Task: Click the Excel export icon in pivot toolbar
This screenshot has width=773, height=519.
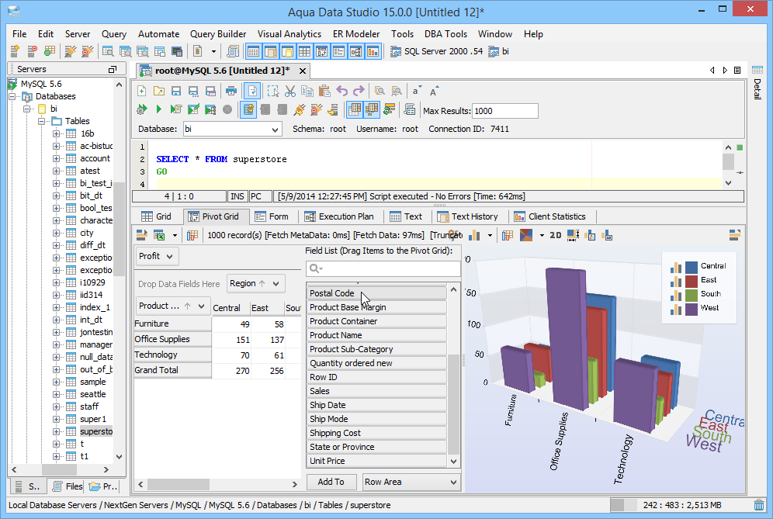Action: coord(159,235)
